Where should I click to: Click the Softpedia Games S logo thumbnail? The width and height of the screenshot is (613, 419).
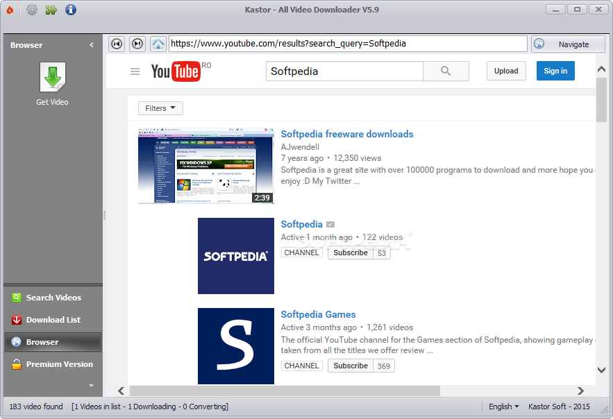point(236,346)
